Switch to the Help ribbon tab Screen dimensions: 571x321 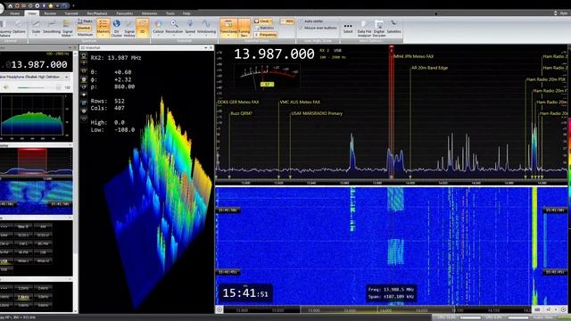[186, 13]
